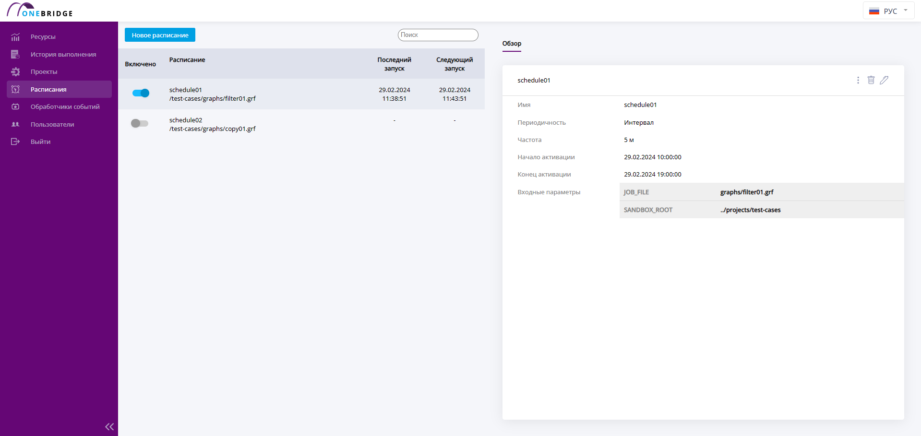Enable the schedule02 toggle switch

(140, 123)
